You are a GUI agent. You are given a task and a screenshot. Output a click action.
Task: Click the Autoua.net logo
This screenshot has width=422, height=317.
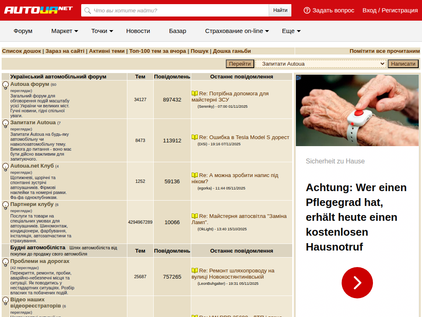(x=38, y=10)
